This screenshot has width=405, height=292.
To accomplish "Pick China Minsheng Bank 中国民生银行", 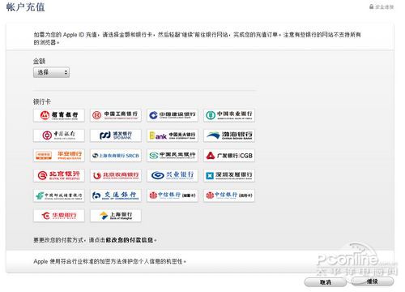I will coord(173,156).
